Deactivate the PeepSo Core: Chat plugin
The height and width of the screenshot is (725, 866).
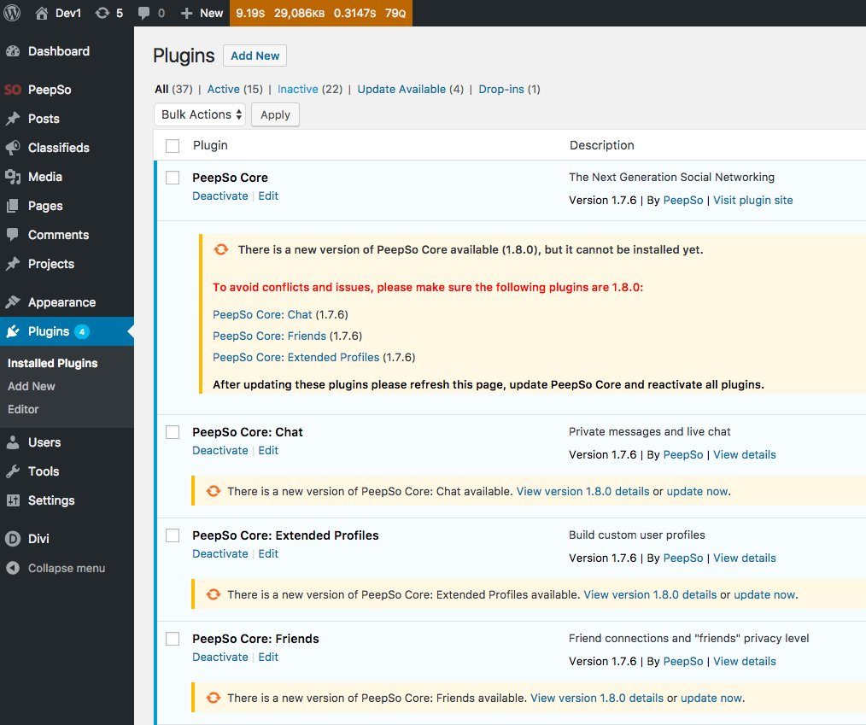pyautogui.click(x=219, y=451)
